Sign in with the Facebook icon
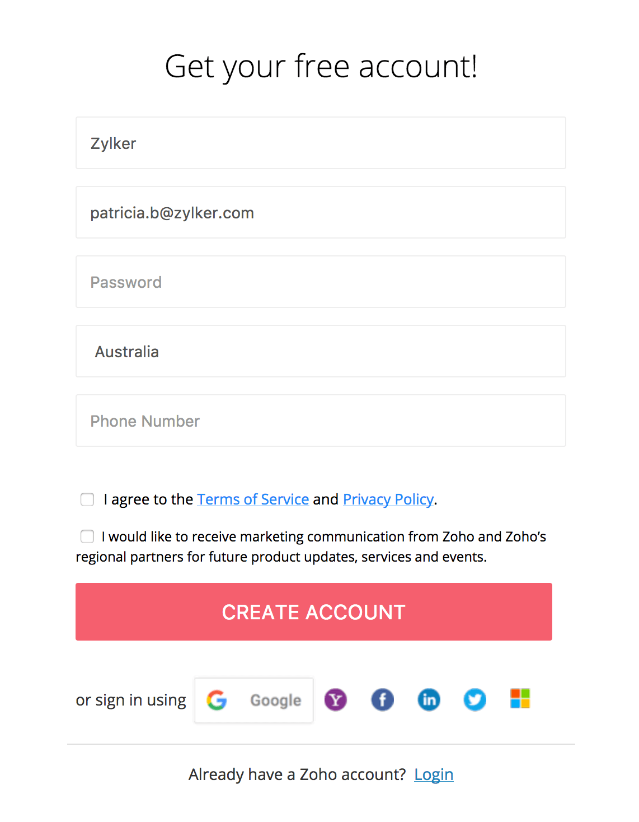The image size is (639, 822). 383,700
